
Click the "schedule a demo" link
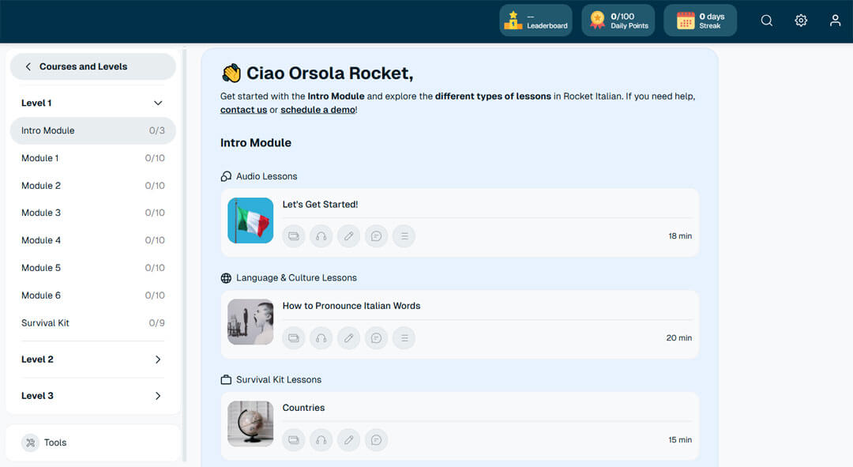(x=318, y=110)
